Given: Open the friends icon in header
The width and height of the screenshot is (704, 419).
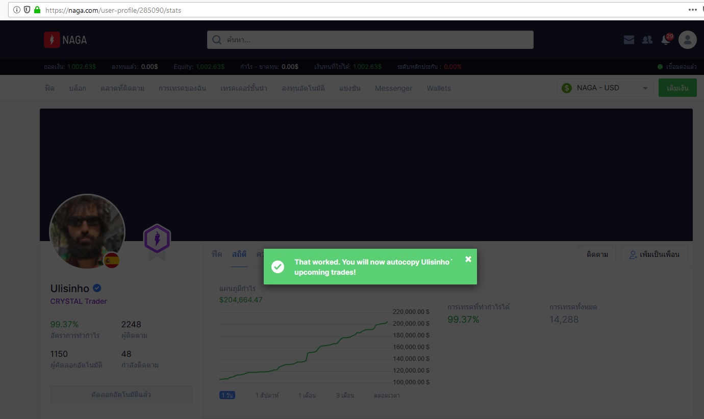Looking at the screenshot, I should 647,40.
